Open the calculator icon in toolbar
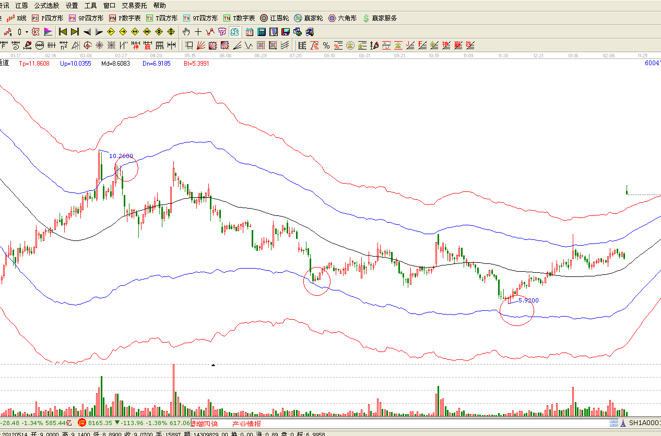Viewport: 661px width, 436px height. pyautogui.click(x=262, y=32)
